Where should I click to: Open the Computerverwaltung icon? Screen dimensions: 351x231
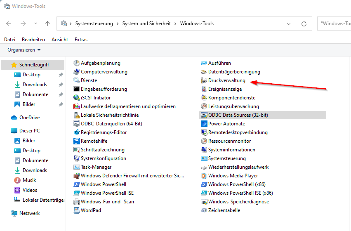[77, 72]
